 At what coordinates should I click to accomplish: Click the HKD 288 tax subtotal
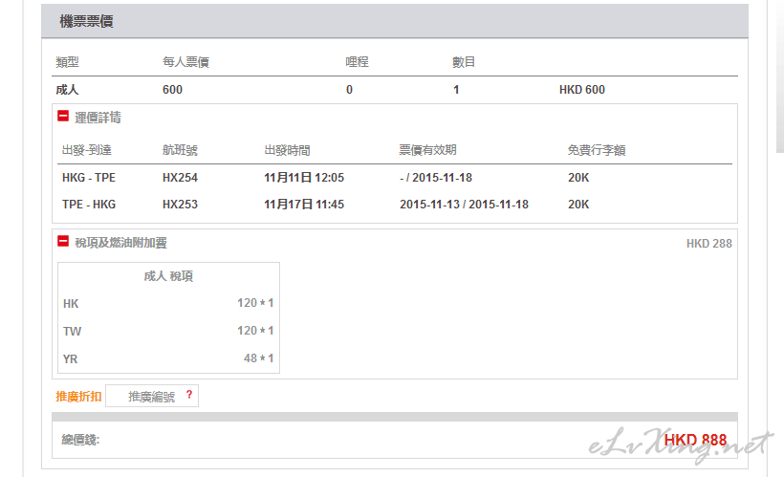coord(709,244)
